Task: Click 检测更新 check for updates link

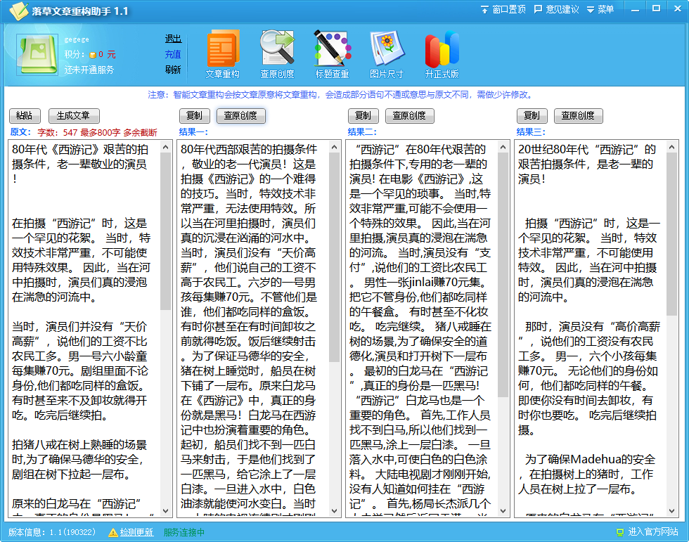Action: point(136,532)
